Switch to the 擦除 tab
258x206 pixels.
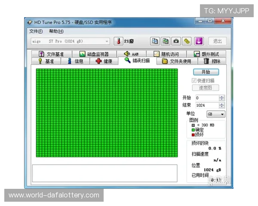tap(212, 61)
